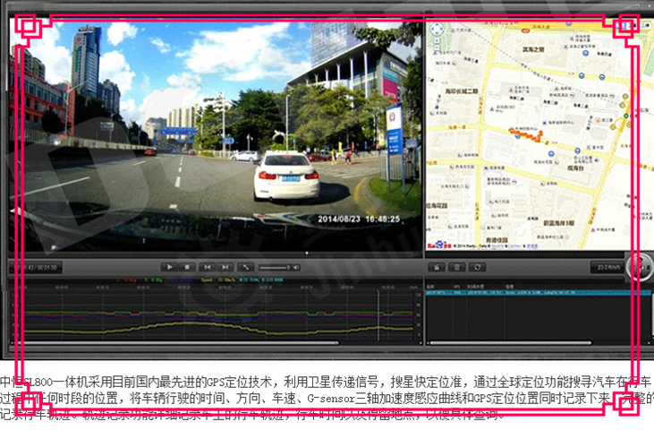
Task: Delete the record with the trash icon
Action: pos(457,267)
